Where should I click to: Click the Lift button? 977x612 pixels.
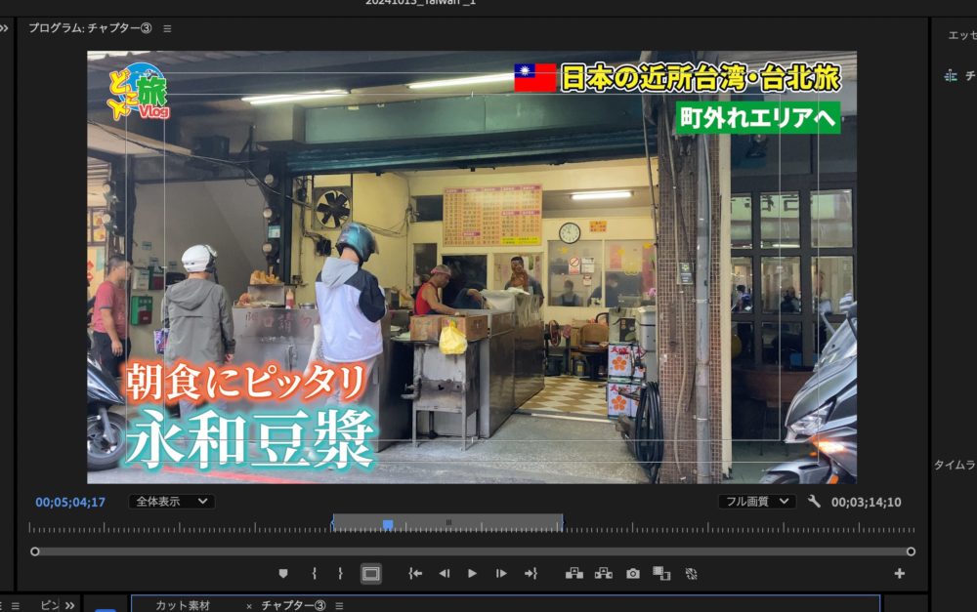coord(573,574)
